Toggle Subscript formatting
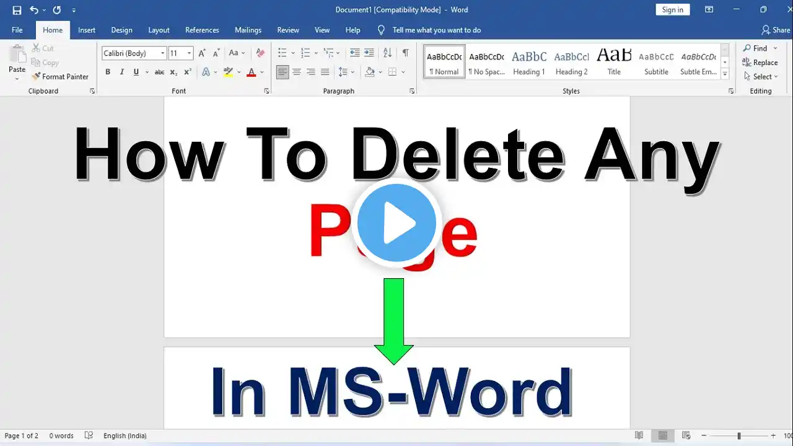This screenshot has width=793, height=446. tap(173, 72)
